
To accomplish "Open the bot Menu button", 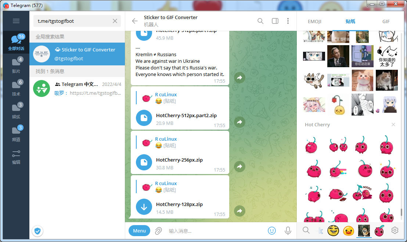I will [139, 231].
